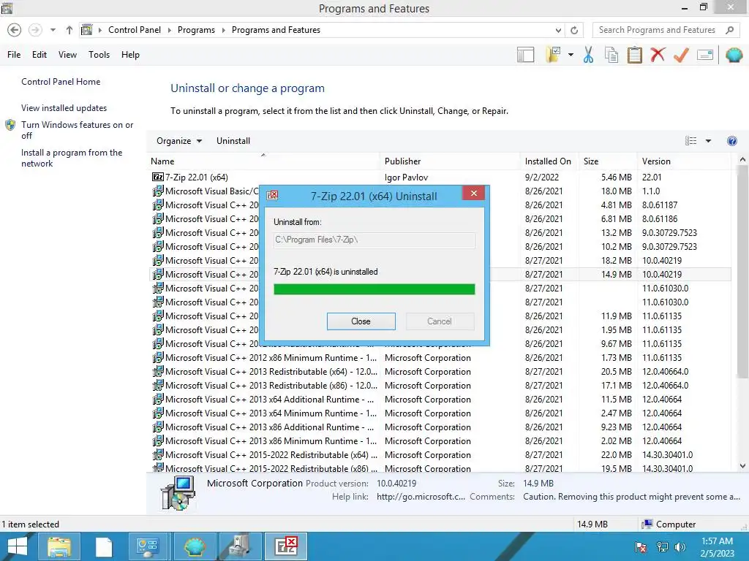Open the Edit menu
Screen dimensions: 749x561
point(39,55)
